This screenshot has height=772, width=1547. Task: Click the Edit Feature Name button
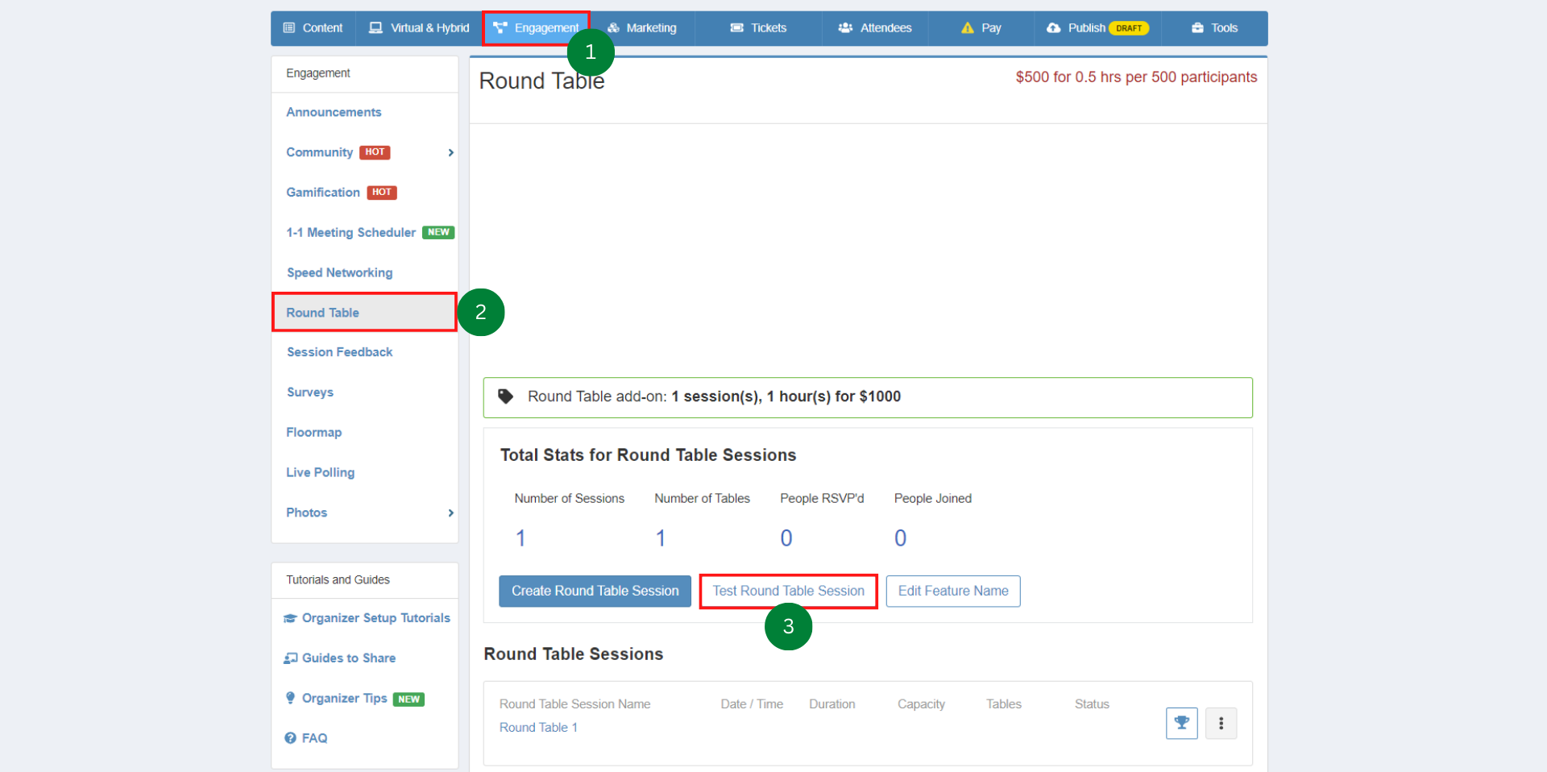[x=952, y=591]
